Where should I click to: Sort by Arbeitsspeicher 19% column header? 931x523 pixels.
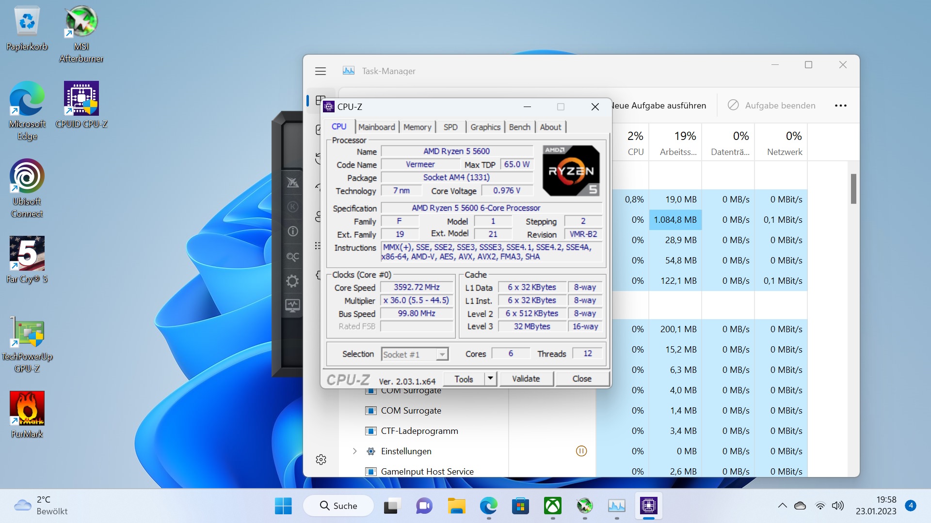(x=676, y=143)
